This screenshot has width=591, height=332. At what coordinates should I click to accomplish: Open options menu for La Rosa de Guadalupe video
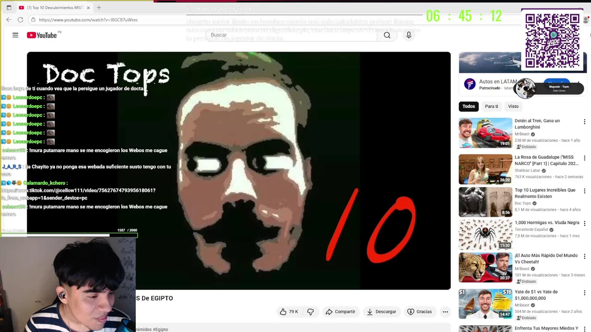585,158
